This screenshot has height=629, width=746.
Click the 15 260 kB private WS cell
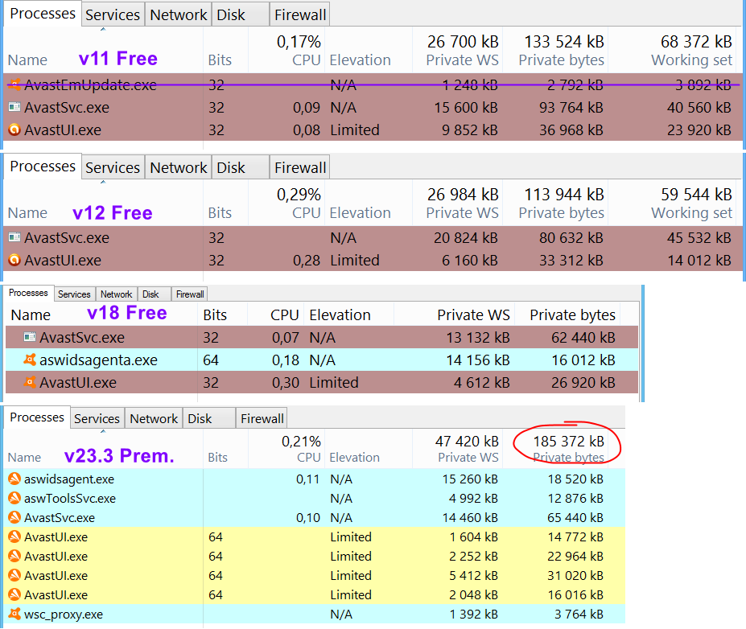click(470, 479)
